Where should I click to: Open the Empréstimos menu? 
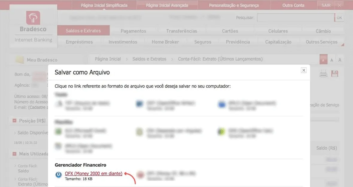point(79,42)
